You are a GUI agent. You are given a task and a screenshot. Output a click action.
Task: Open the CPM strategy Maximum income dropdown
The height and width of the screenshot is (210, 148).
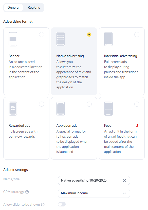tap(94, 193)
